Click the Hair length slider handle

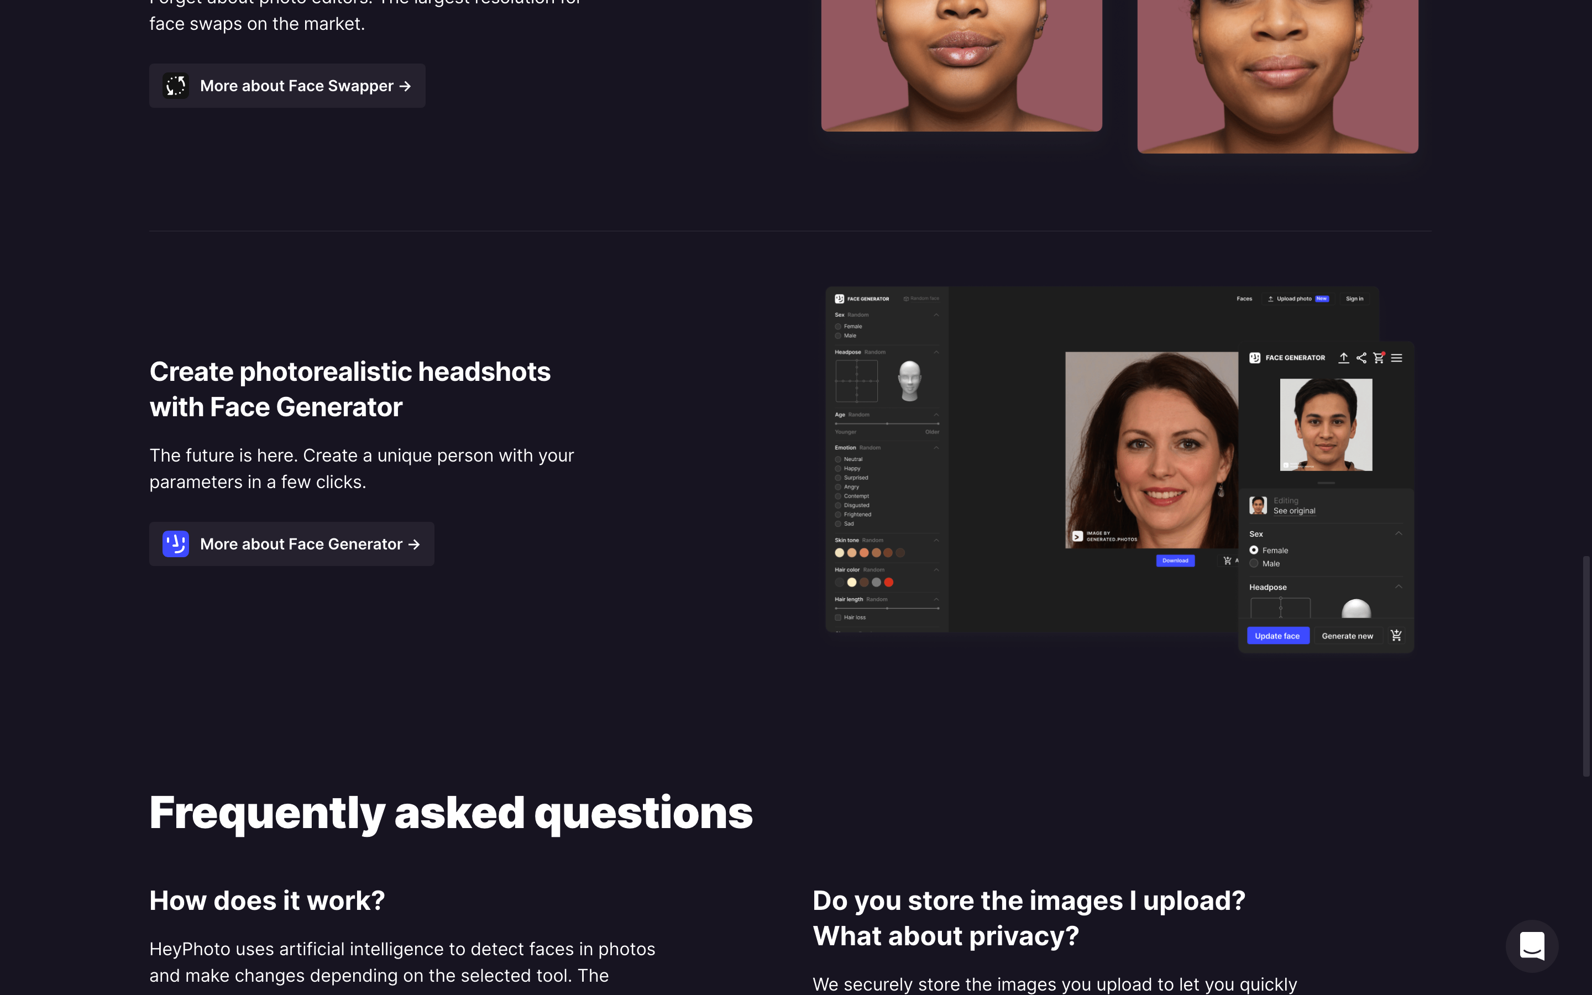tap(887, 609)
